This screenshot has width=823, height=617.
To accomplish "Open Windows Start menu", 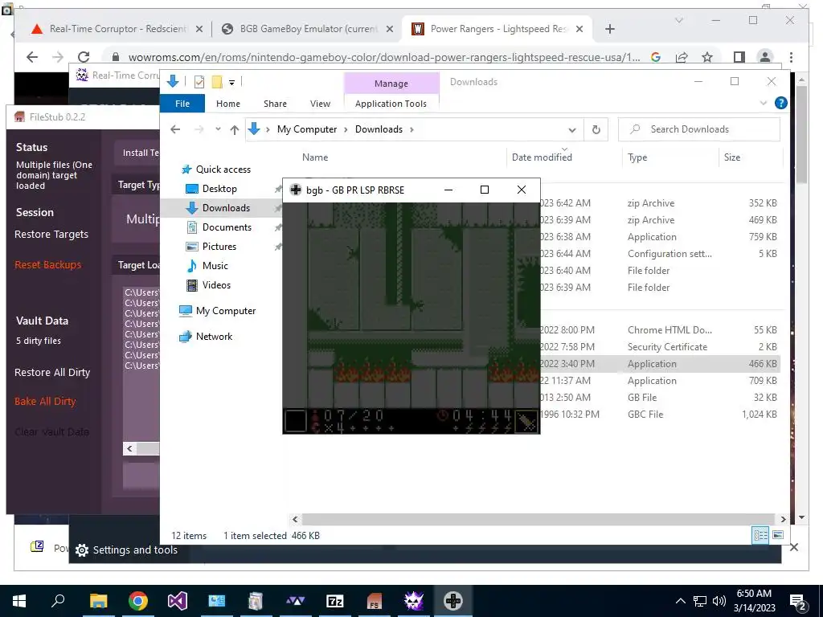I will [19, 601].
